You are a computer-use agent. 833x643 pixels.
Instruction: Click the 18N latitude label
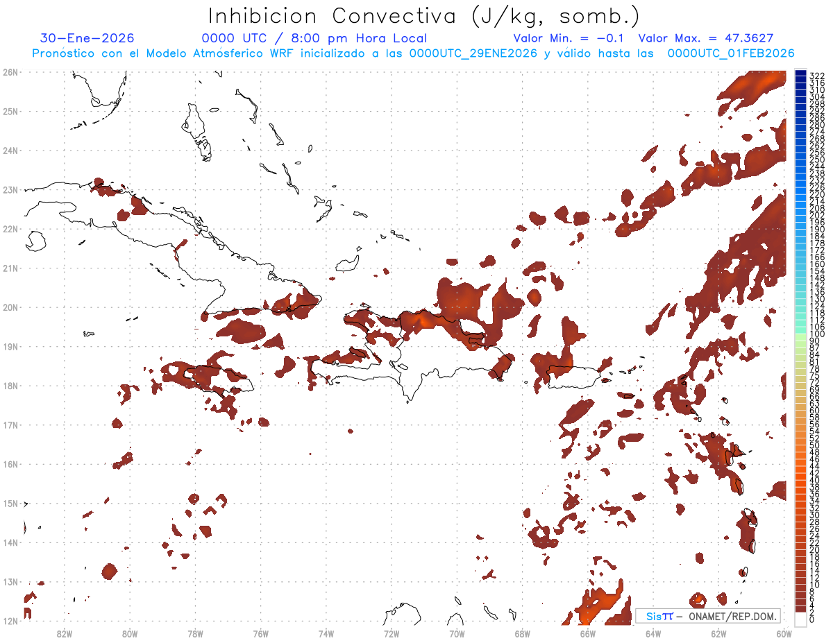pos(10,386)
